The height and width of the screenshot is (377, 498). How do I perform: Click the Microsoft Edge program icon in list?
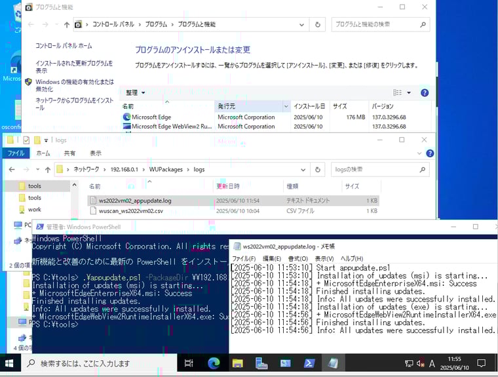pos(126,117)
